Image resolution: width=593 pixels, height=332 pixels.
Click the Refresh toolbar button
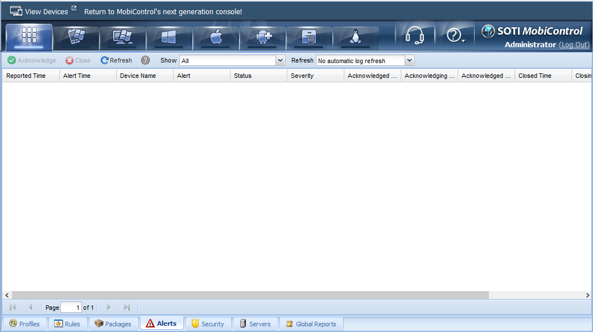pyautogui.click(x=116, y=60)
